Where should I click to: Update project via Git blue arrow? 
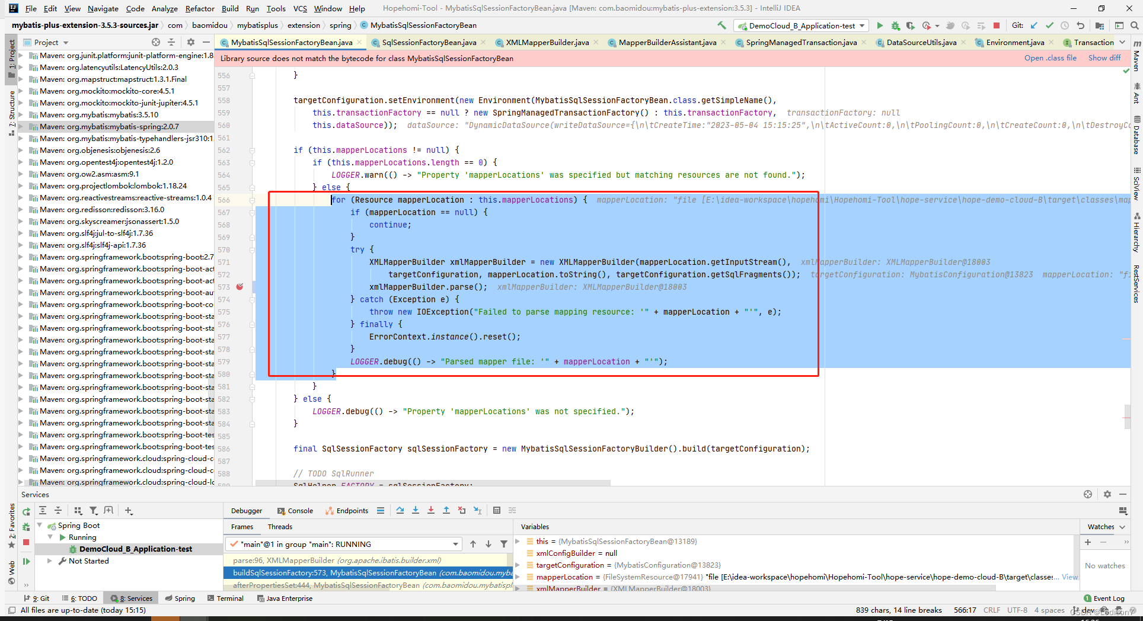[1034, 25]
